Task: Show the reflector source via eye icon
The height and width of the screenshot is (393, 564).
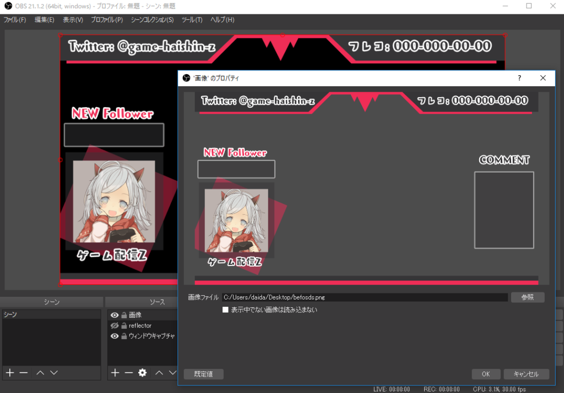Action: pyautogui.click(x=115, y=325)
